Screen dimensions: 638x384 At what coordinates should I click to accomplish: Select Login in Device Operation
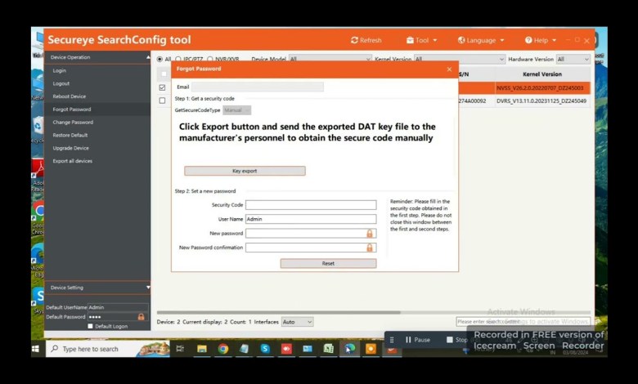[60, 71]
